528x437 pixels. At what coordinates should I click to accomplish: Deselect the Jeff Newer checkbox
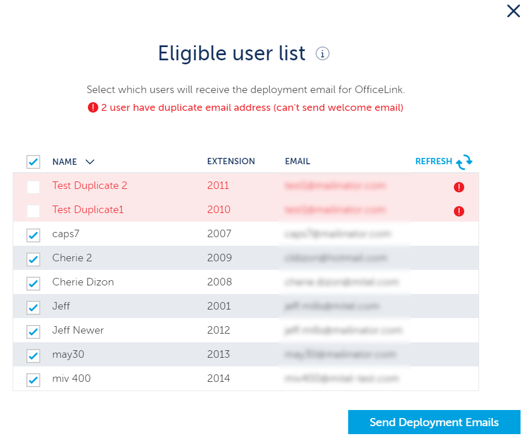(33, 331)
